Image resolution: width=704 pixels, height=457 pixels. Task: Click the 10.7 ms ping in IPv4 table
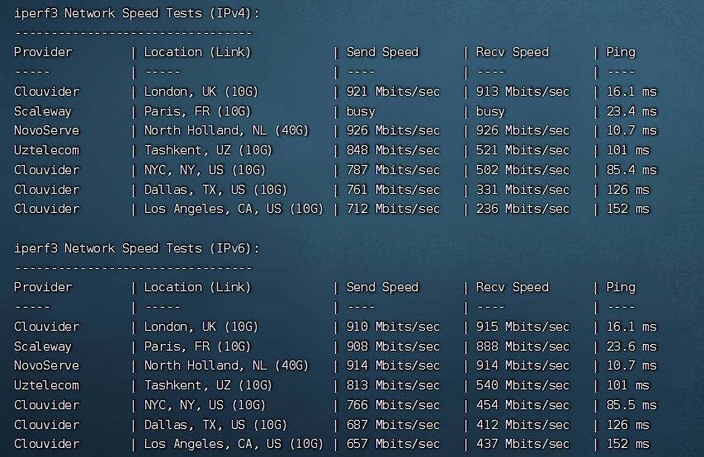(x=631, y=130)
